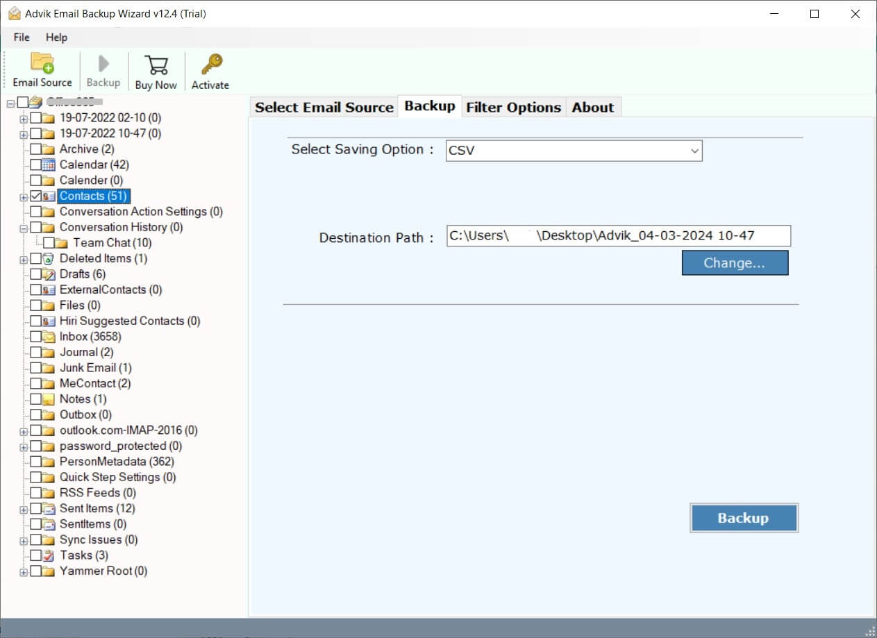Click the Archive folder icon
This screenshot has height=638, width=877.
[49, 149]
